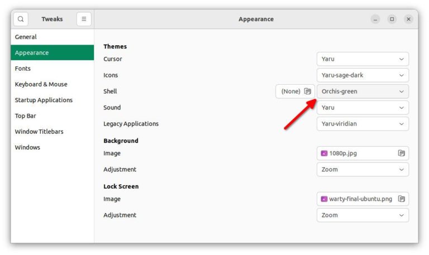Select the (None) shell theme file button
429x255 pixels.
(295, 92)
